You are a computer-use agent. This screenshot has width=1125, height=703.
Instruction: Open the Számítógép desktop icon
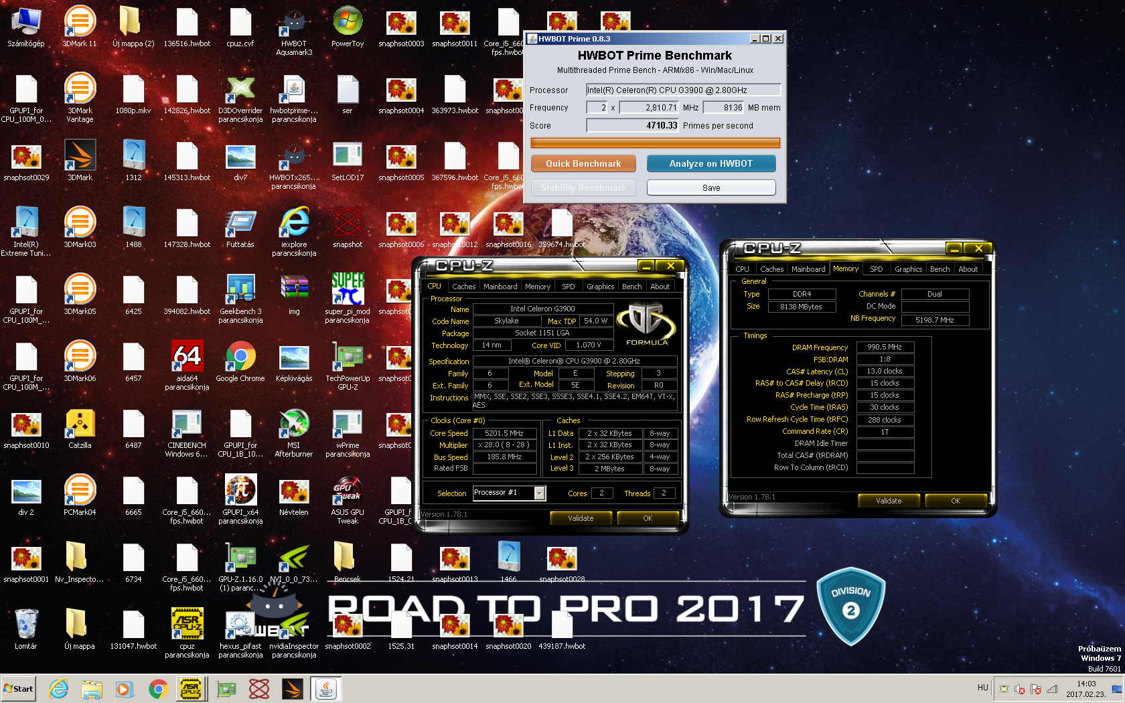(x=26, y=27)
